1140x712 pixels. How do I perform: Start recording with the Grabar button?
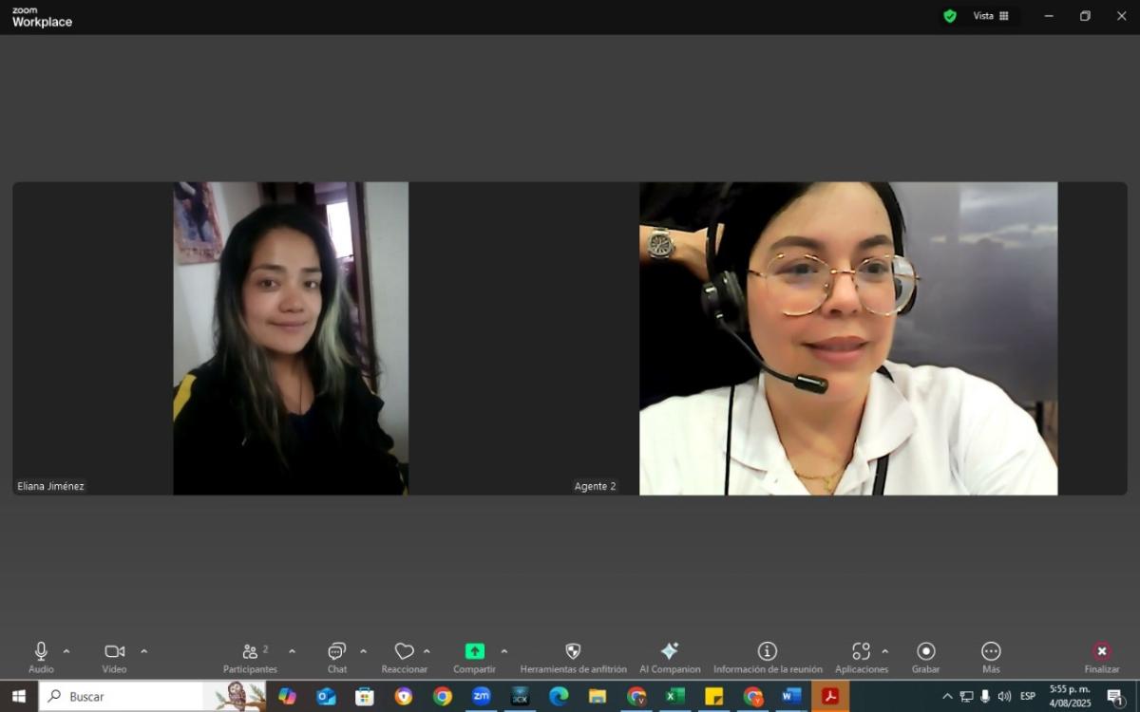point(925,652)
